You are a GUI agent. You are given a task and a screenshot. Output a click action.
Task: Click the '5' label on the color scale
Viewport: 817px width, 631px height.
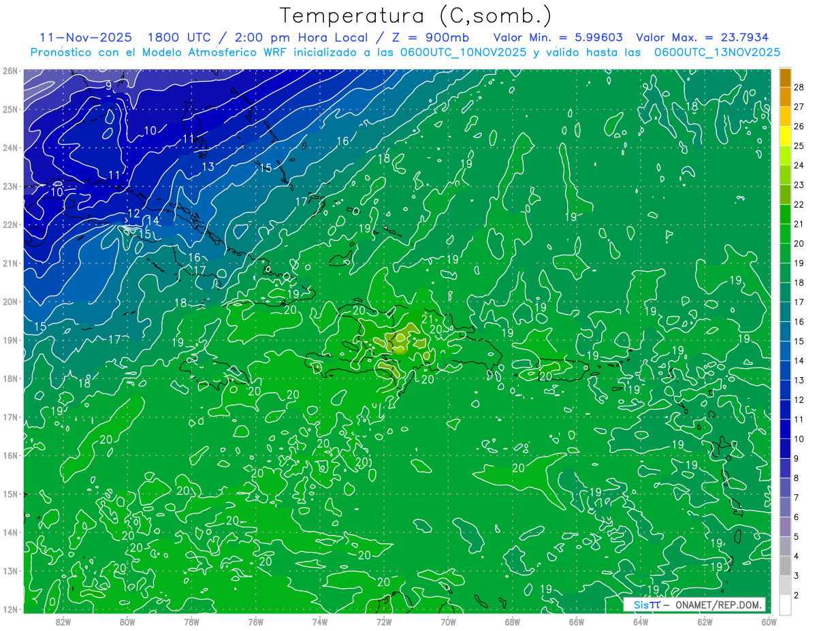(797, 536)
